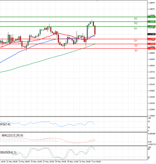Screen dimensions: 156x164
Task: Click the 30 May 12:00 time label
Action: (x=73, y=162)
